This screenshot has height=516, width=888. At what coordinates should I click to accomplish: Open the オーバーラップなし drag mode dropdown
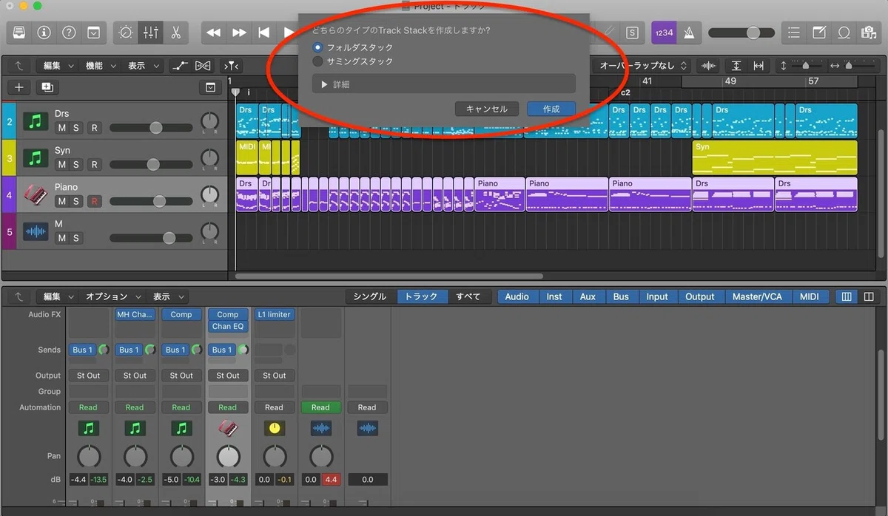tap(642, 66)
